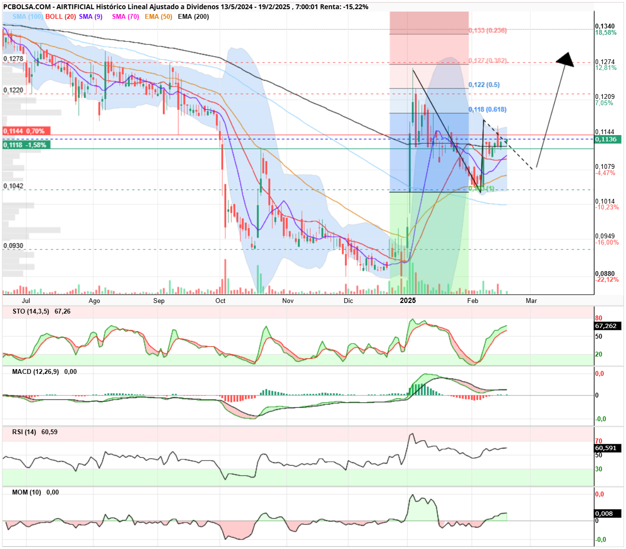Click the 0,122 (0.5) Fibonacci level label
This screenshot has width=626, height=549.
(x=484, y=85)
